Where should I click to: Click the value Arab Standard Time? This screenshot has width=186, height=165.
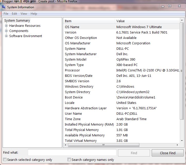point(131,119)
